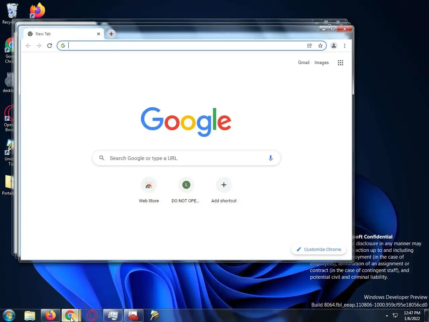This screenshot has width=429, height=322.
Task: Switch to Firefox on the taskbar
Action: [51, 316]
